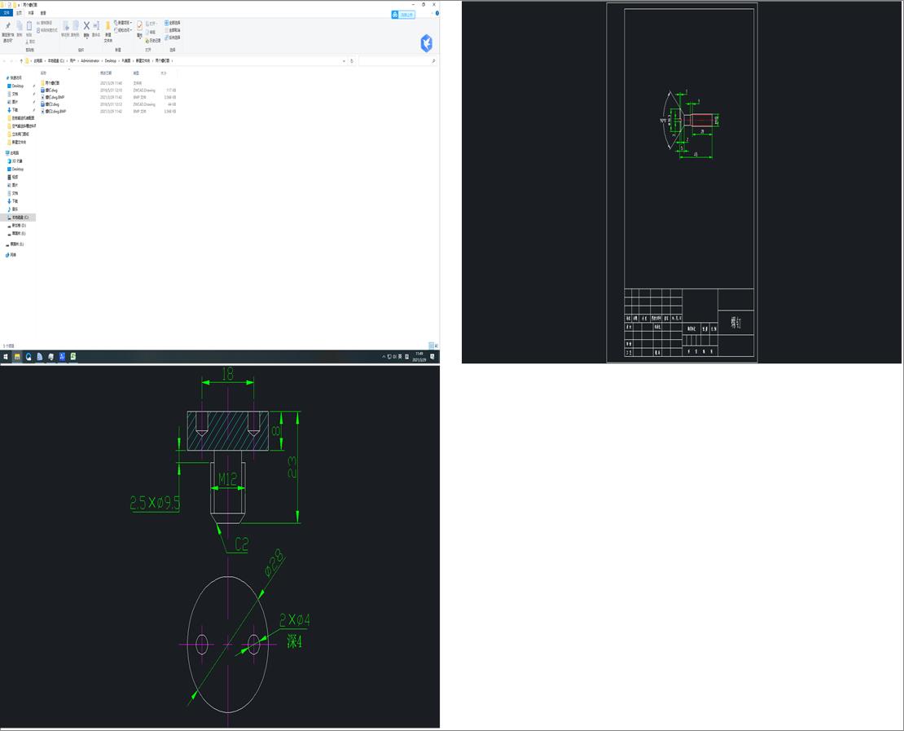Select Local Disk (C:) in sidebar
This screenshot has height=731, width=904.
click(x=20, y=218)
